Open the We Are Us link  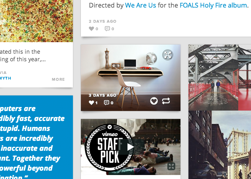[140, 5]
